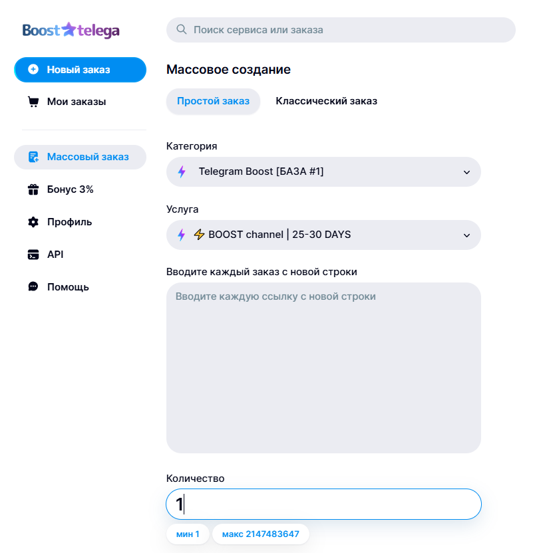Open BOOST channel 25-30 DAYS service selector
The image size is (547, 553).
(x=323, y=235)
